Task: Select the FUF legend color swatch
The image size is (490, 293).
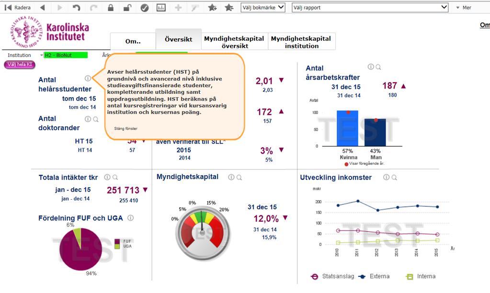Action: point(117,241)
